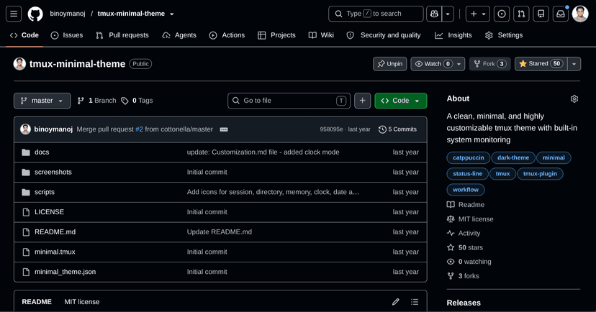Open the notifications inbox icon
Viewport: 596px width, 312px height.
(561, 14)
